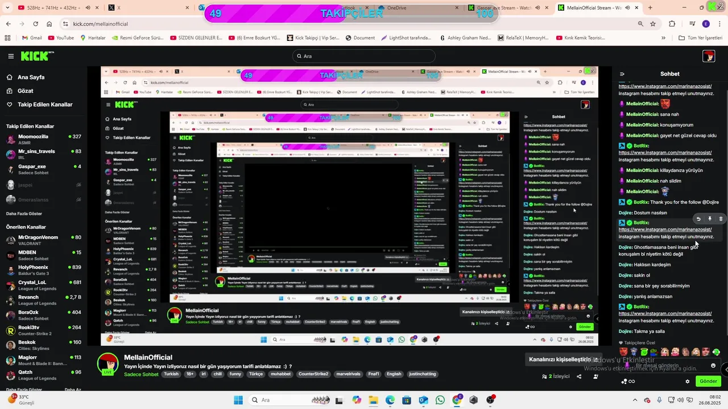The height and width of the screenshot is (409, 728).
Task: Open Chrome apps grid in bookmarks bar
Action: tap(7, 38)
